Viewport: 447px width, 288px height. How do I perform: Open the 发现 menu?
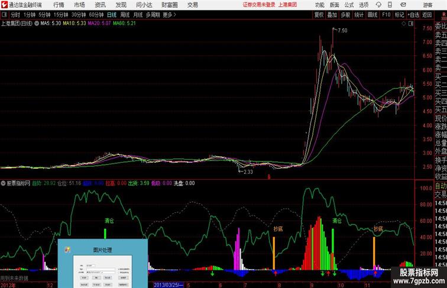pos(121,5)
